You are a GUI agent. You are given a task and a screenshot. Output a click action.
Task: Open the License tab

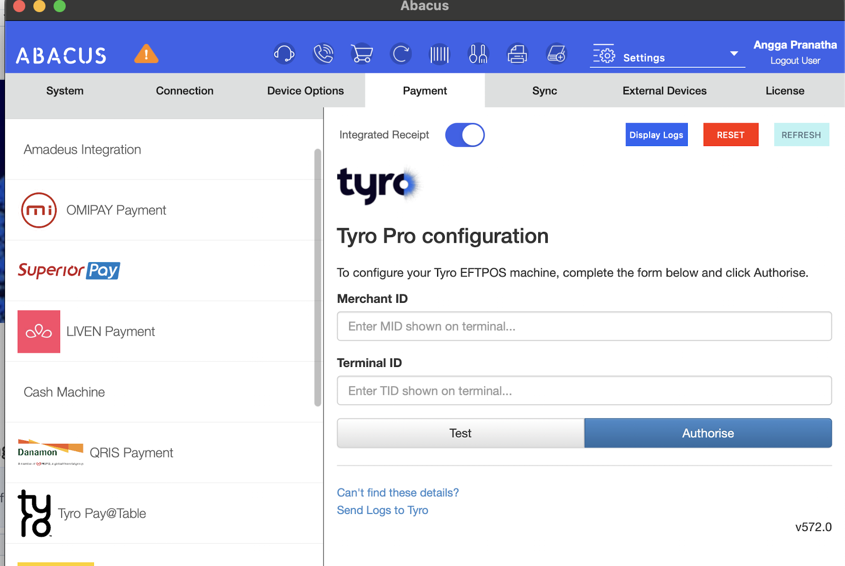pyautogui.click(x=785, y=90)
